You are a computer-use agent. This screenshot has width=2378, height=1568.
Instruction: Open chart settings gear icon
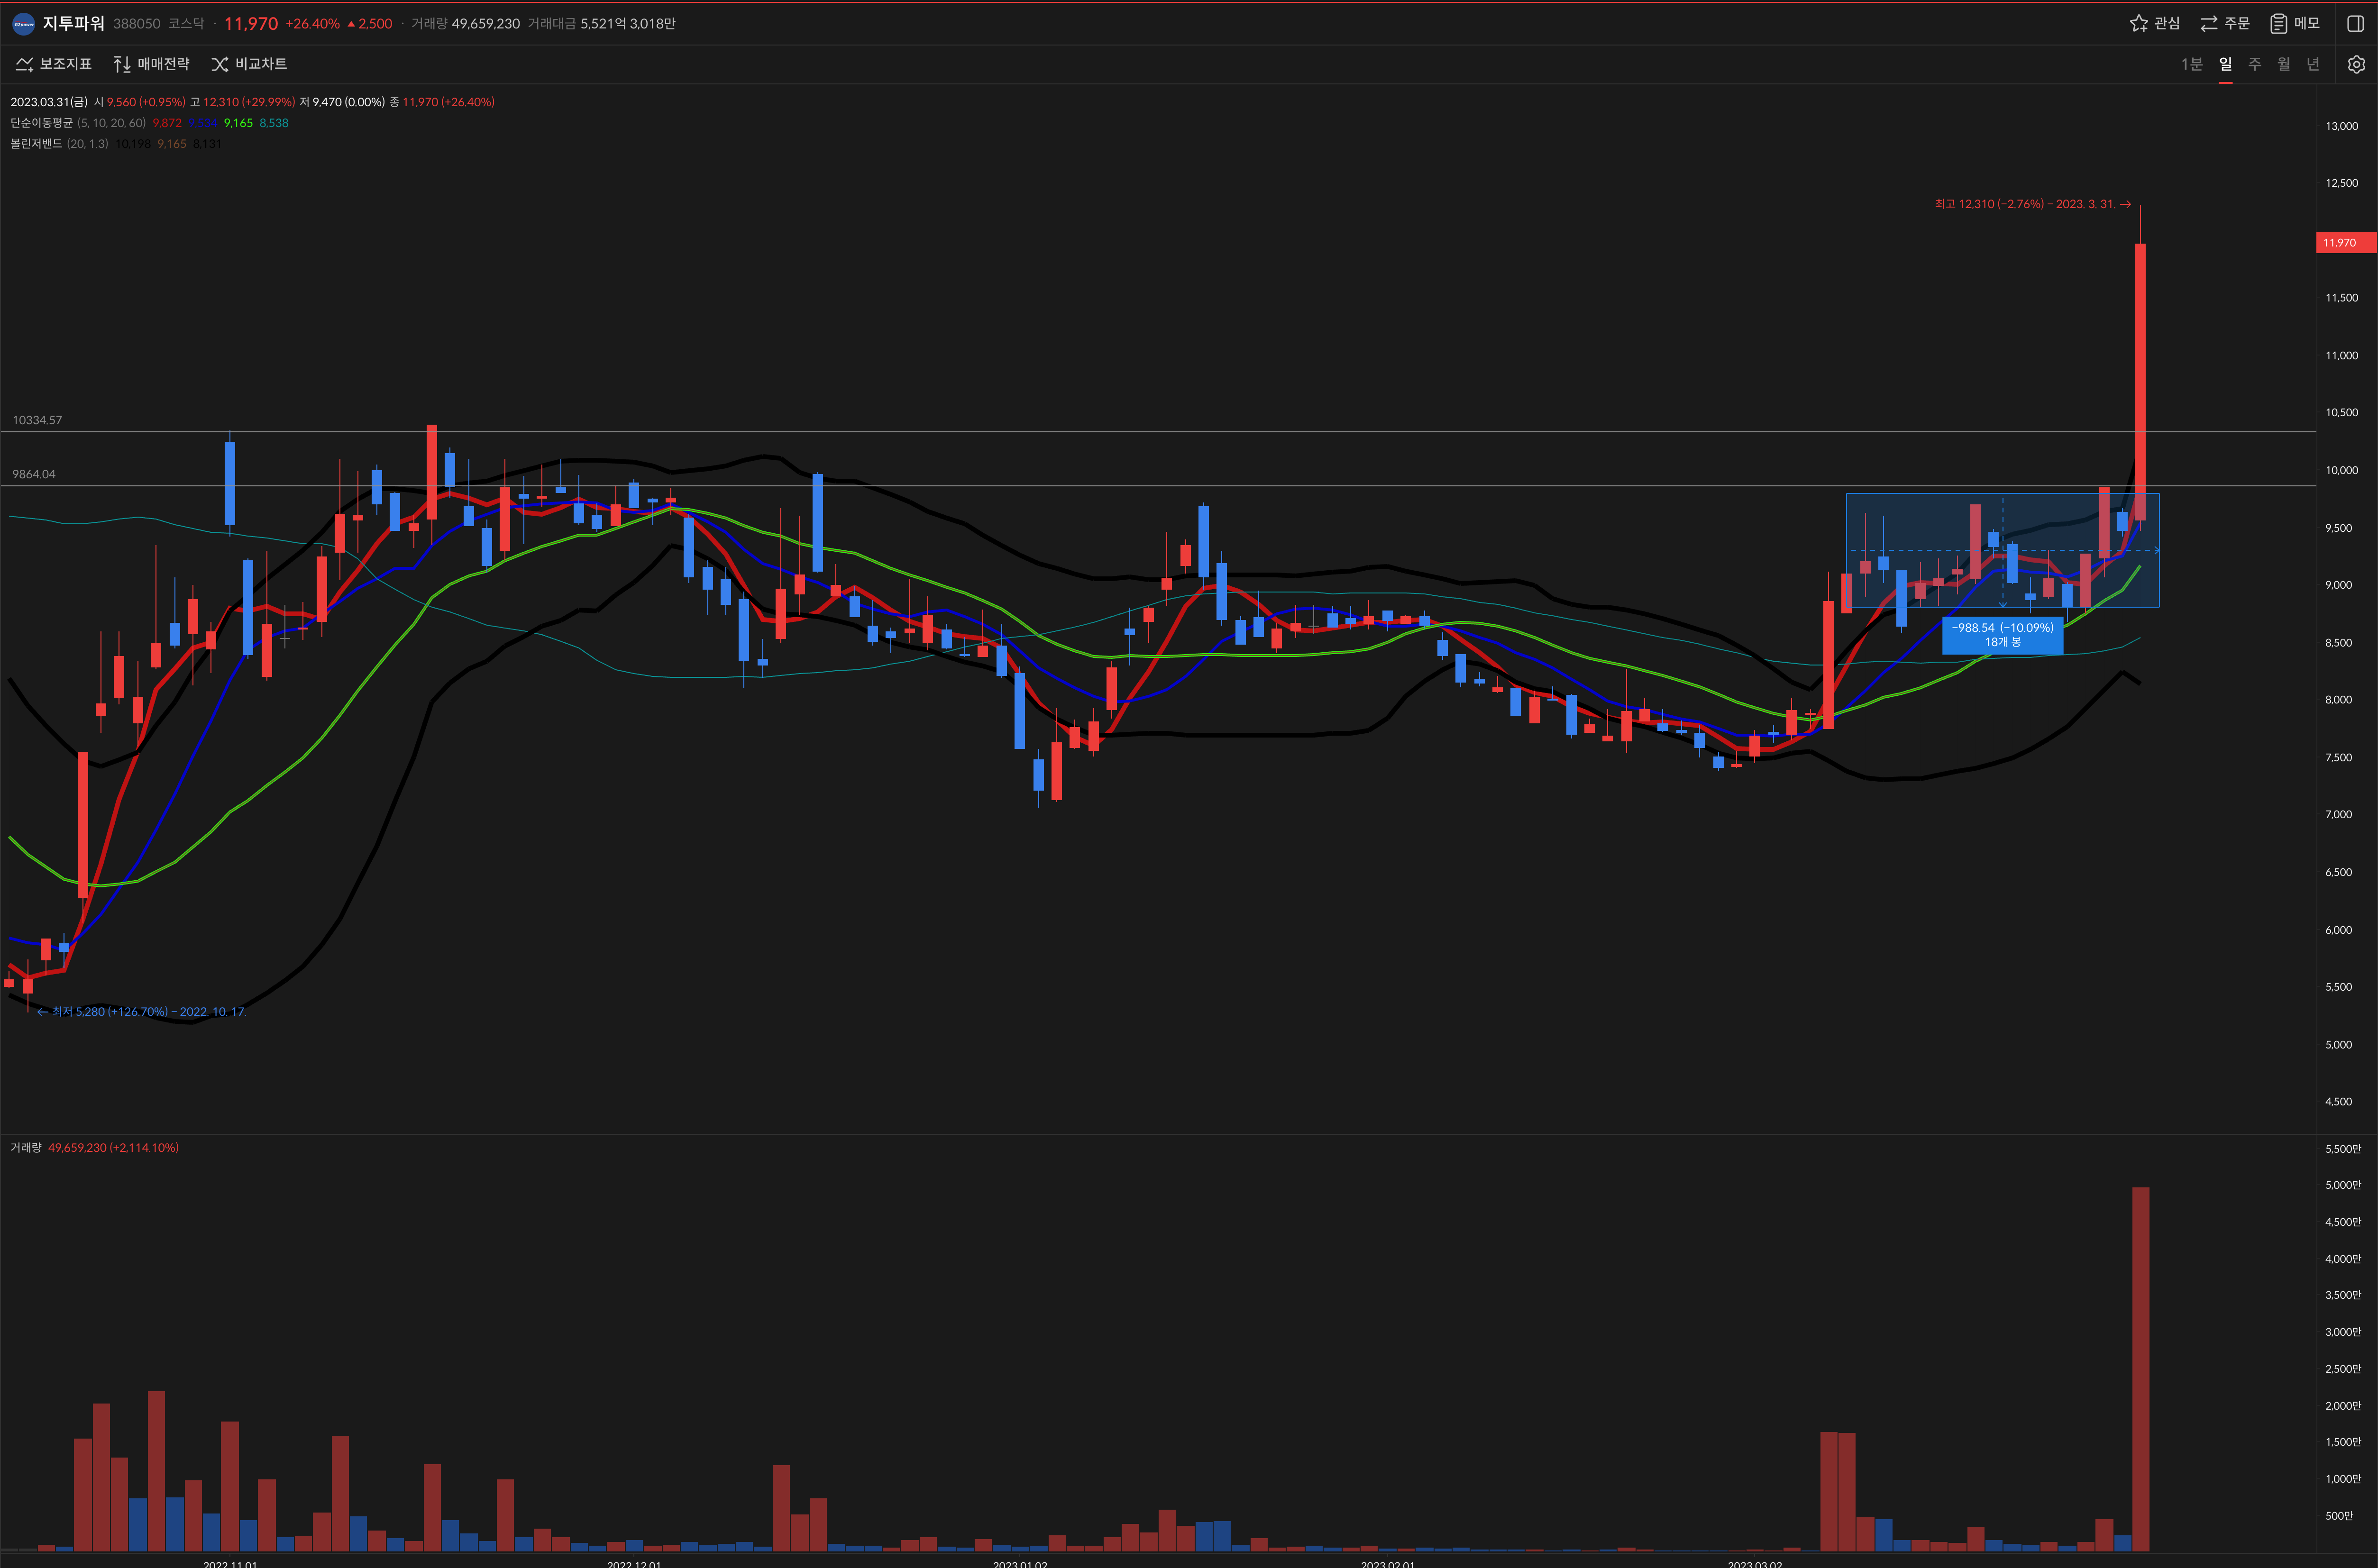2356,64
